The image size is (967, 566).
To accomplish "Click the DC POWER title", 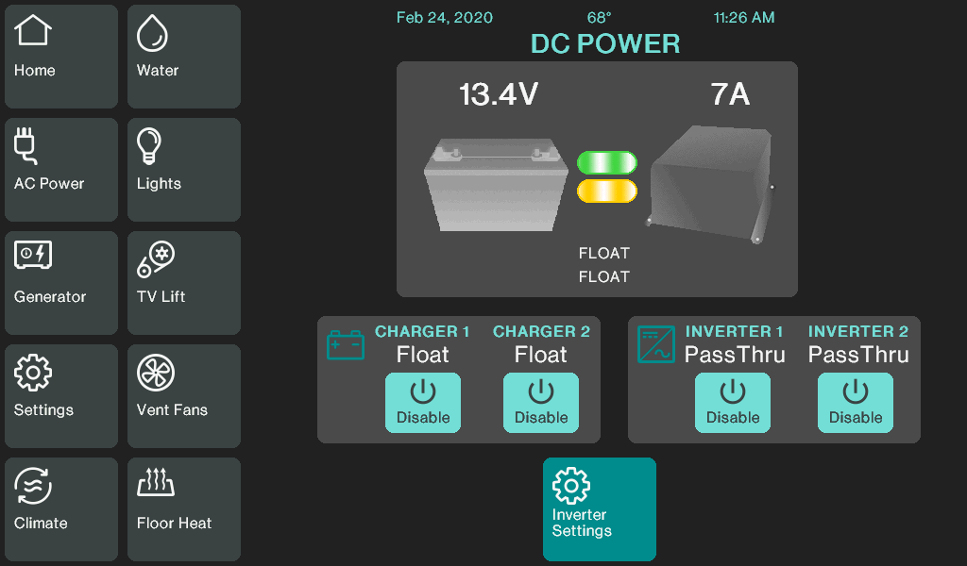I will pyautogui.click(x=605, y=43).
